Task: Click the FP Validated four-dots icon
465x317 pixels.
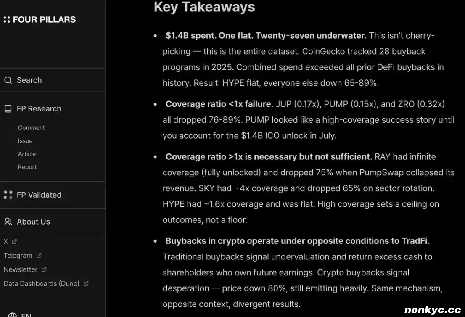Action: pos(8,195)
